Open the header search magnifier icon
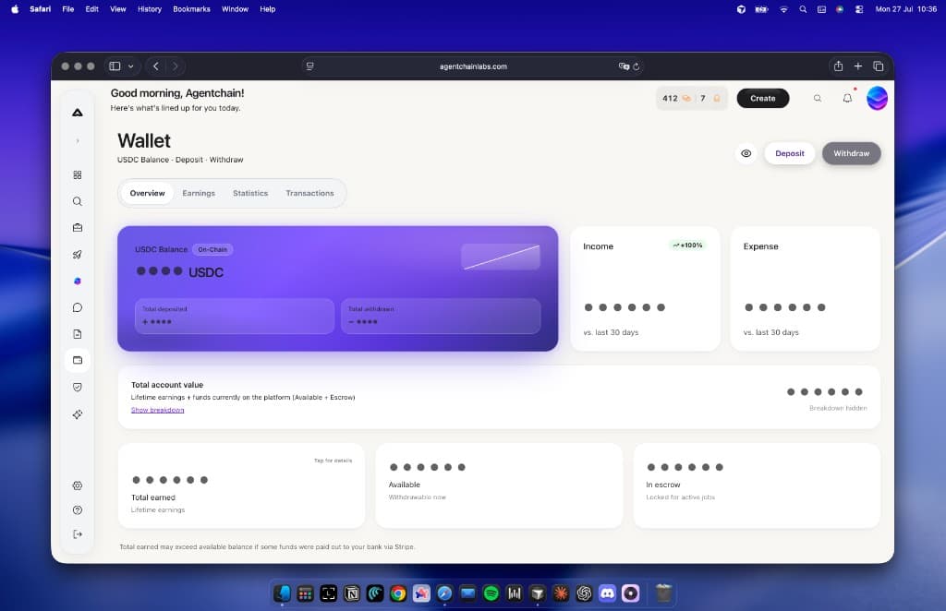 818,98
